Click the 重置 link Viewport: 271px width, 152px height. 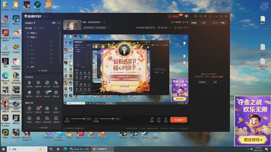click(x=221, y=77)
